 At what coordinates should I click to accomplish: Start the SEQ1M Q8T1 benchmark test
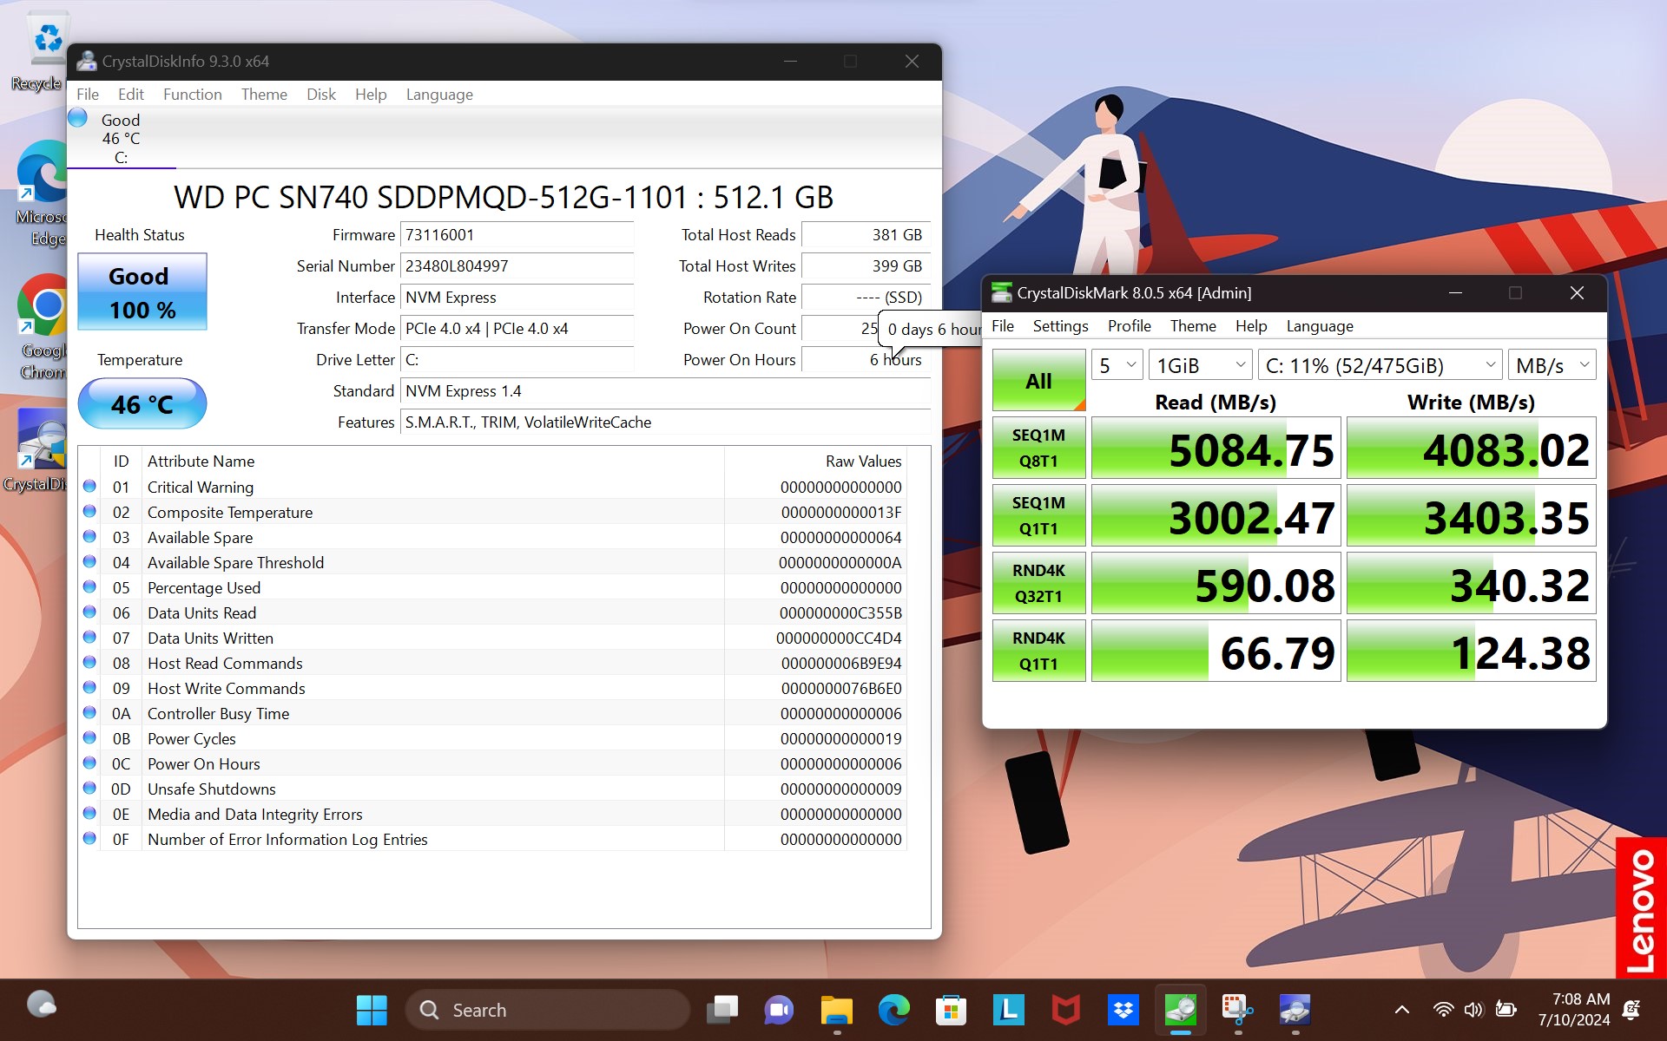tap(1038, 448)
